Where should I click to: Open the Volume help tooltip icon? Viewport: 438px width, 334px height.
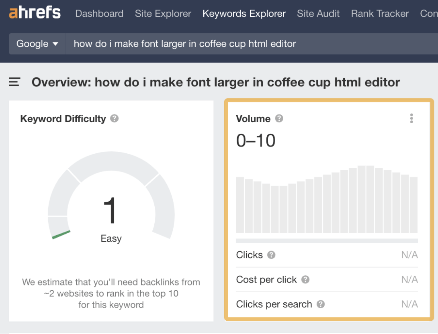(280, 118)
